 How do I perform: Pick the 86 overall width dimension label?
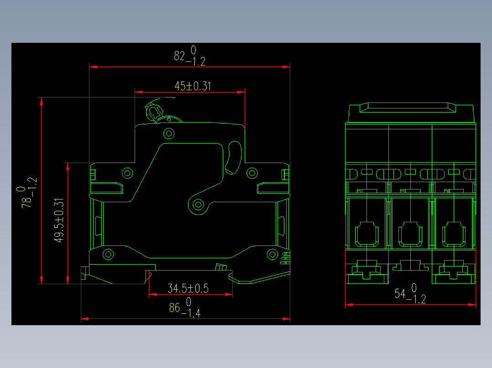[x=185, y=307]
